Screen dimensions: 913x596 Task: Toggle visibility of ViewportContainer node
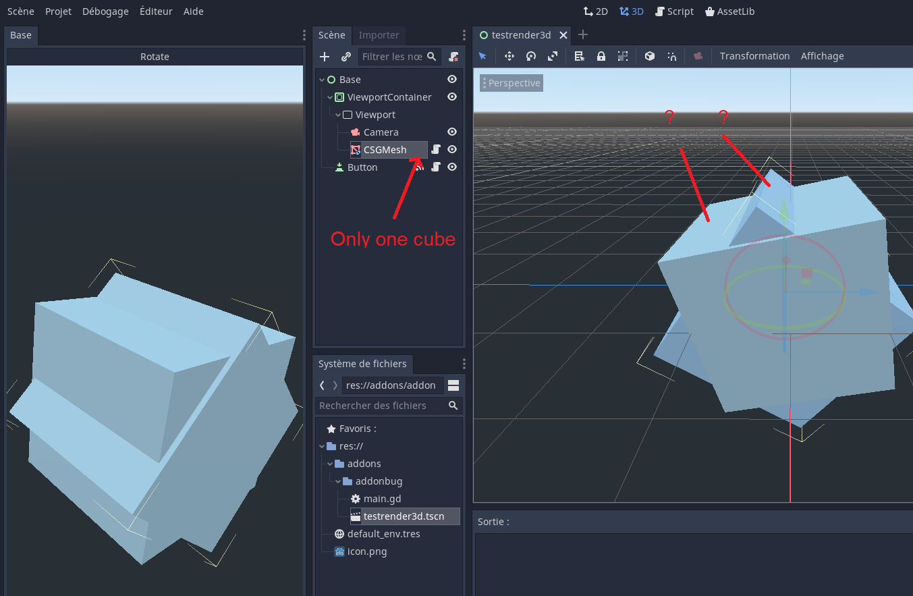click(x=452, y=97)
